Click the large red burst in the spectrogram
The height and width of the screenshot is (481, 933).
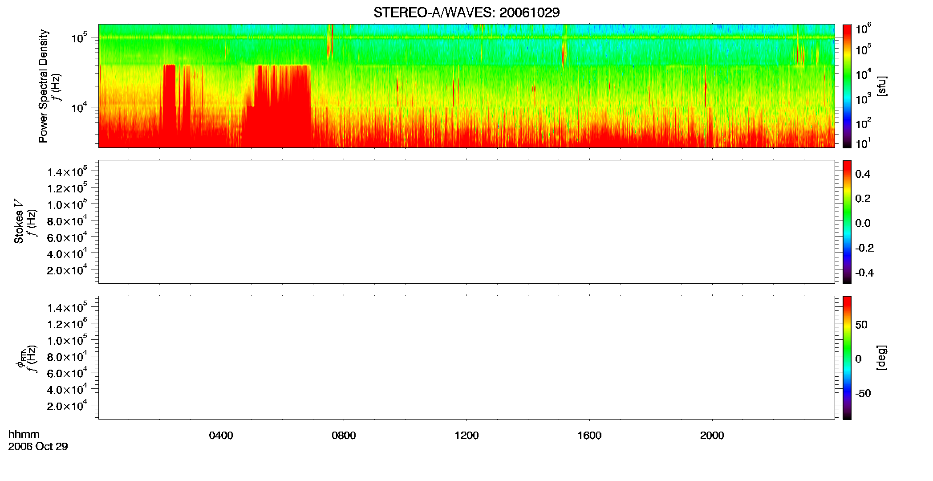pos(278,106)
